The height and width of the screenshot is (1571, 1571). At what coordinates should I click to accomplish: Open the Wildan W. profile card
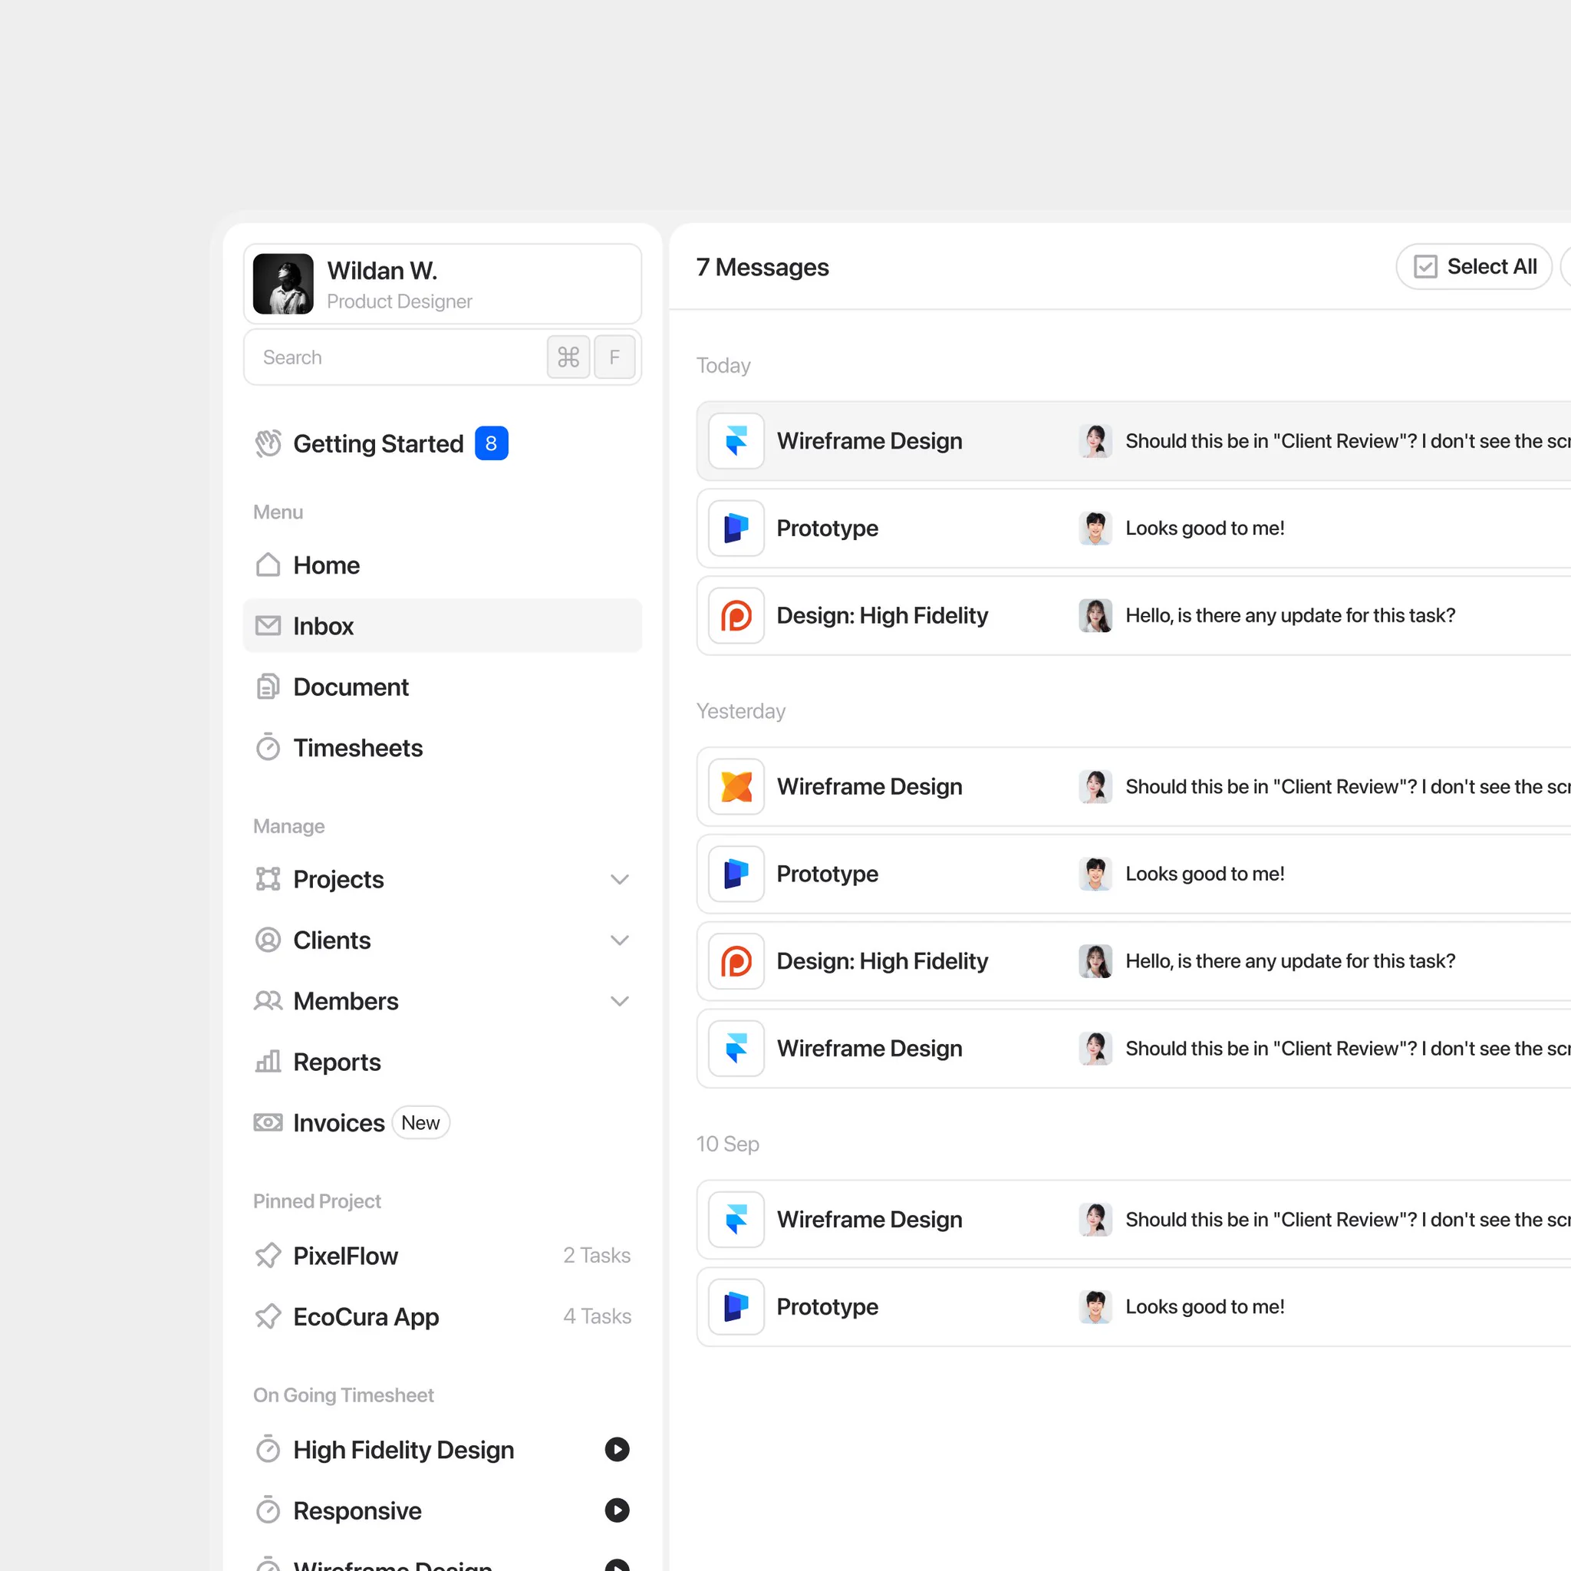click(443, 284)
